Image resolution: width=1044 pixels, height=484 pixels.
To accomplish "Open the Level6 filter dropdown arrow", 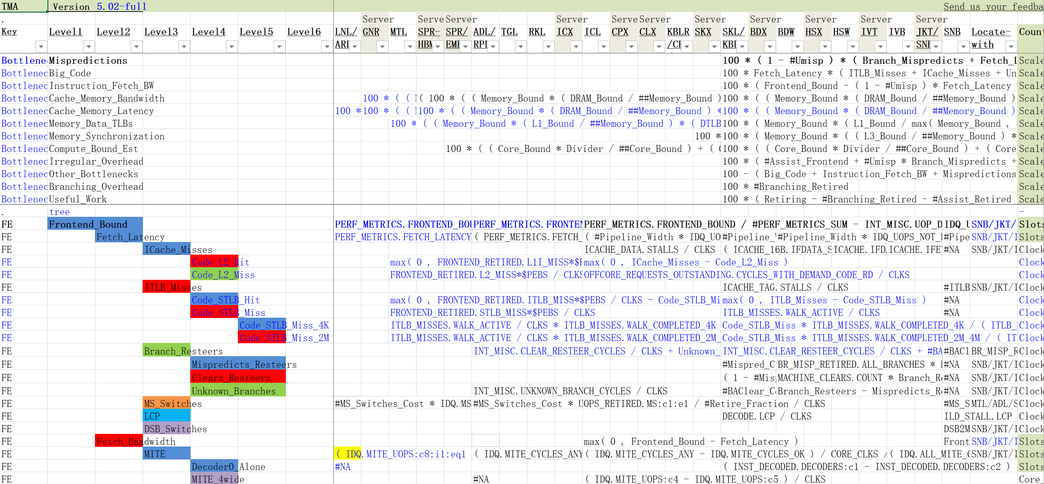I will click(x=327, y=47).
